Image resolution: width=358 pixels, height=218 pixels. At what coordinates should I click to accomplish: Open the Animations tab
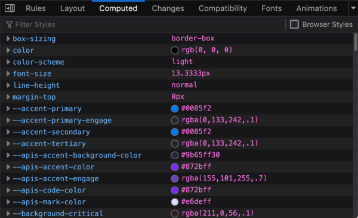316,8
